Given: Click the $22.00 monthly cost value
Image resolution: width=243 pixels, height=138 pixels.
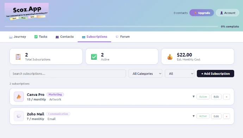Looking at the screenshot, I should click(184, 55).
